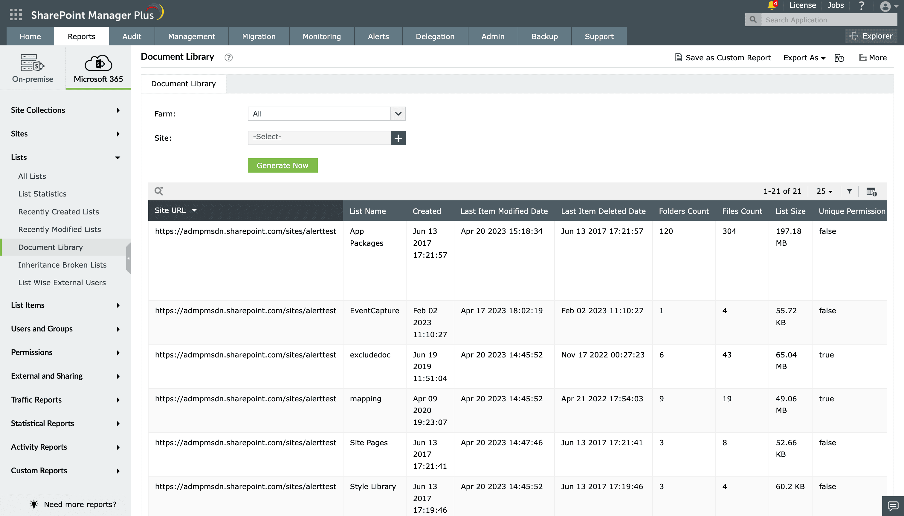Select the Microsoft 365 cloud icon
The height and width of the screenshot is (516, 904).
click(x=98, y=63)
